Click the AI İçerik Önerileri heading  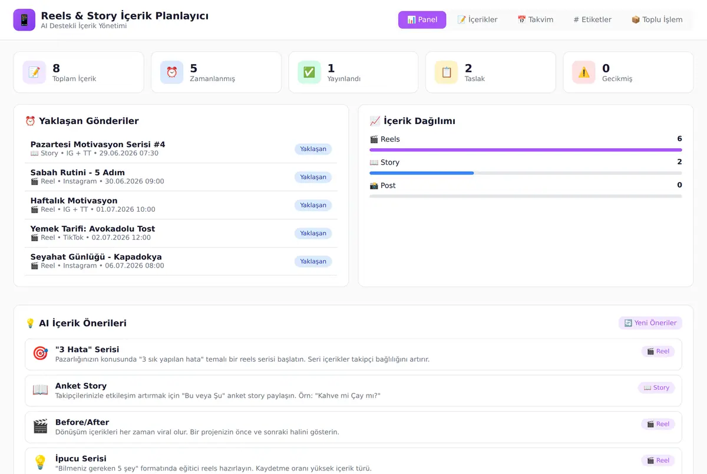[75, 323]
